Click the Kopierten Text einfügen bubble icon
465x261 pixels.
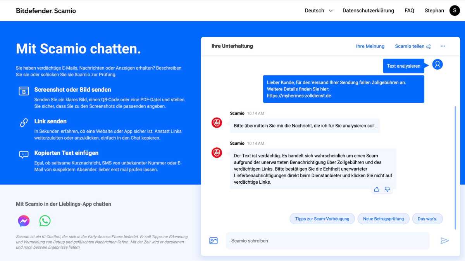[24, 155]
